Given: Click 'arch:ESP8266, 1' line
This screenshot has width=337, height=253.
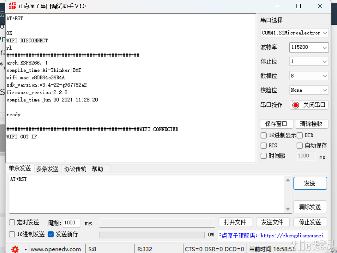Looking at the screenshot, I should click(x=27, y=63).
